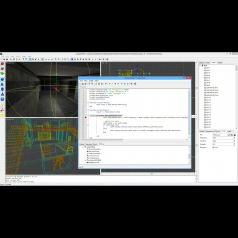Choose the blue wedge primitive tool
238x238 pixels.
2,84
